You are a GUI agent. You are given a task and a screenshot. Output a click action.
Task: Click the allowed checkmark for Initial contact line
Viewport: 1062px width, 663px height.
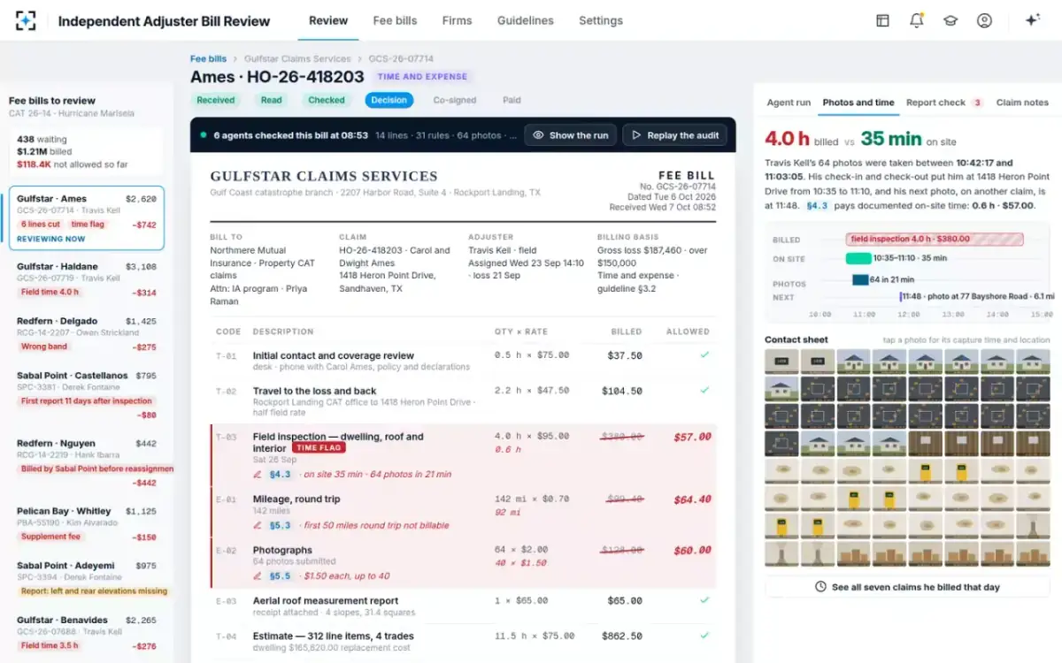(x=704, y=354)
